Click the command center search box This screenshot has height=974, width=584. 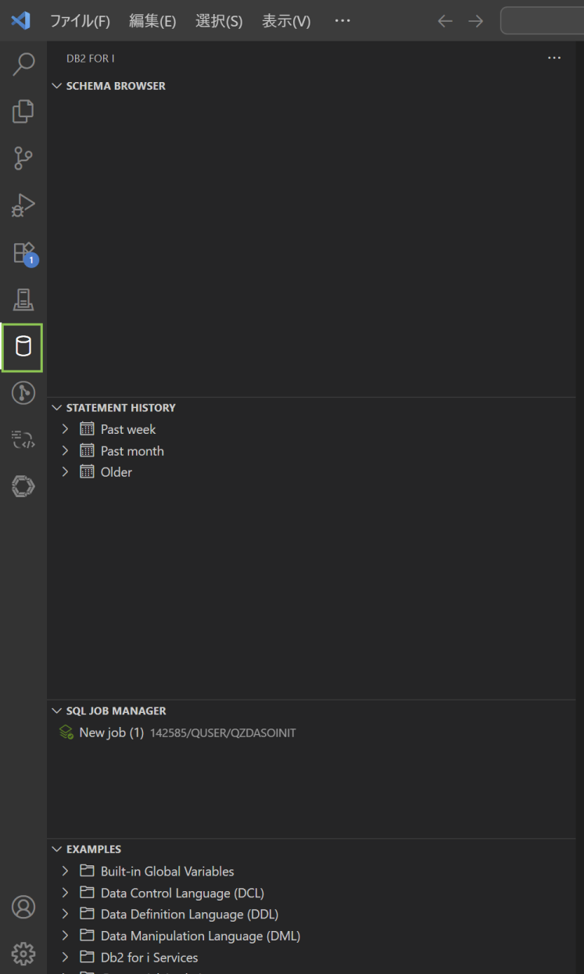coord(542,21)
